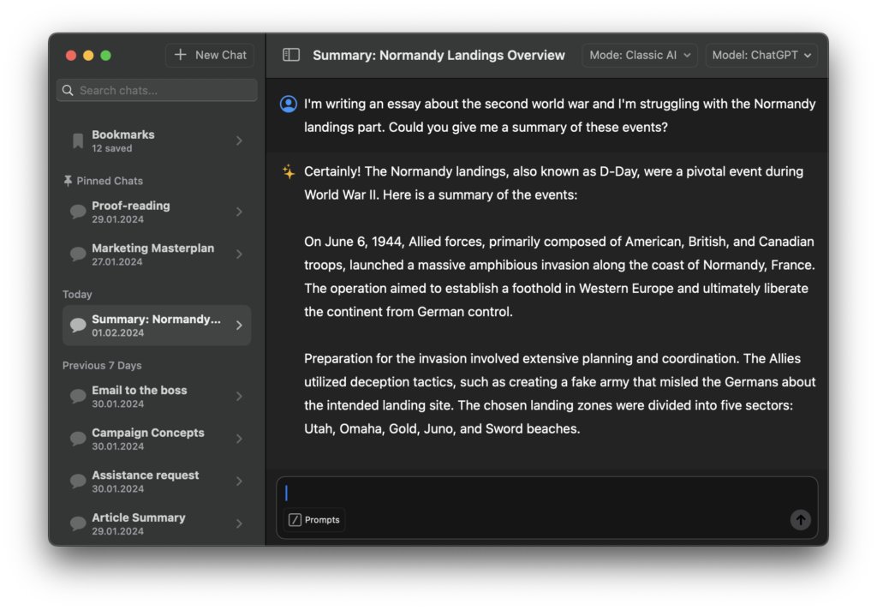Click the send arrow button
The width and height of the screenshot is (877, 610).
coord(801,520)
